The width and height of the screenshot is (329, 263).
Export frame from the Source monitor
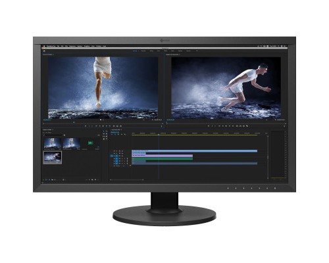120,126
